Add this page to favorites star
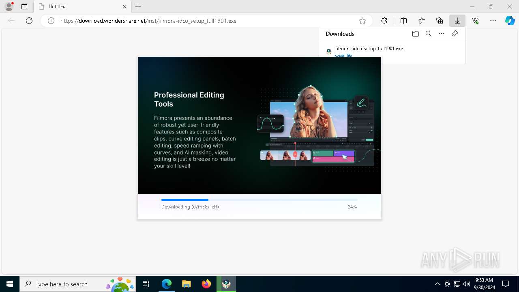Viewport: 519px width, 292px height. click(362, 21)
